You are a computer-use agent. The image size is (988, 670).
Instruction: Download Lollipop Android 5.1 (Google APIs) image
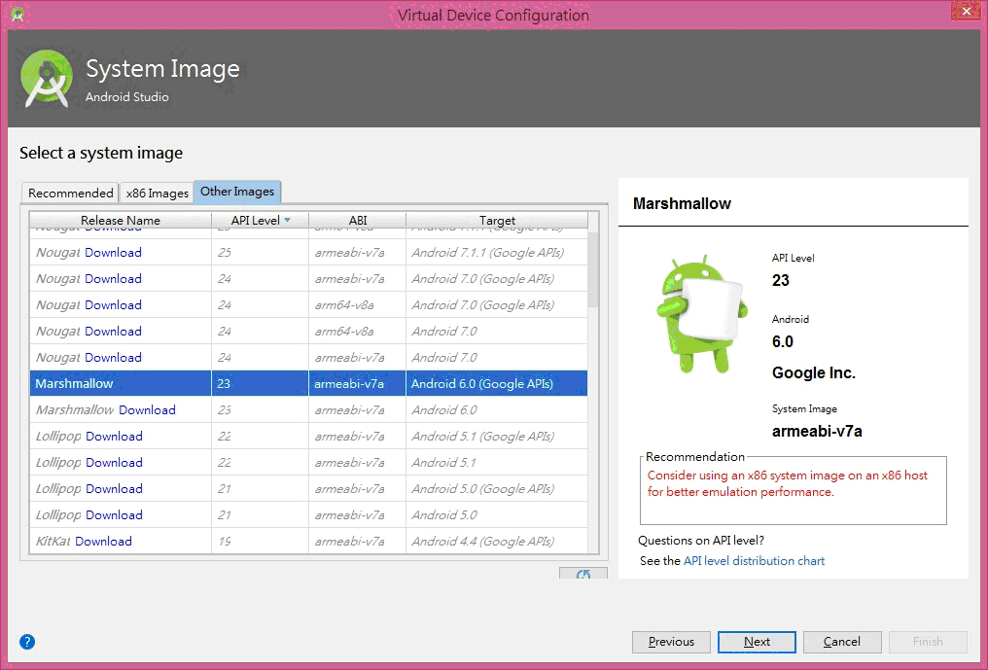pyautogui.click(x=114, y=437)
